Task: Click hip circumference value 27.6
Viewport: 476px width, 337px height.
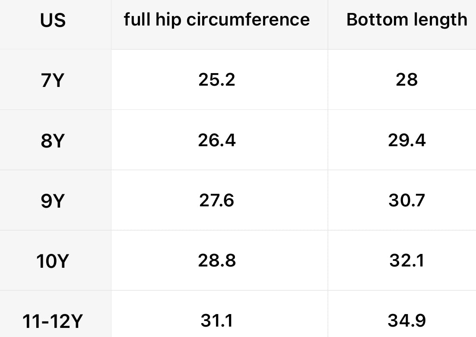Action: point(217,200)
